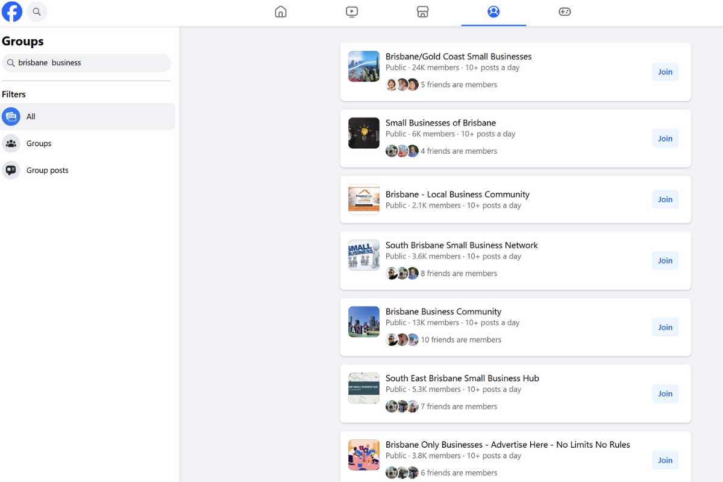Click '7 friends are members' text

(x=459, y=407)
